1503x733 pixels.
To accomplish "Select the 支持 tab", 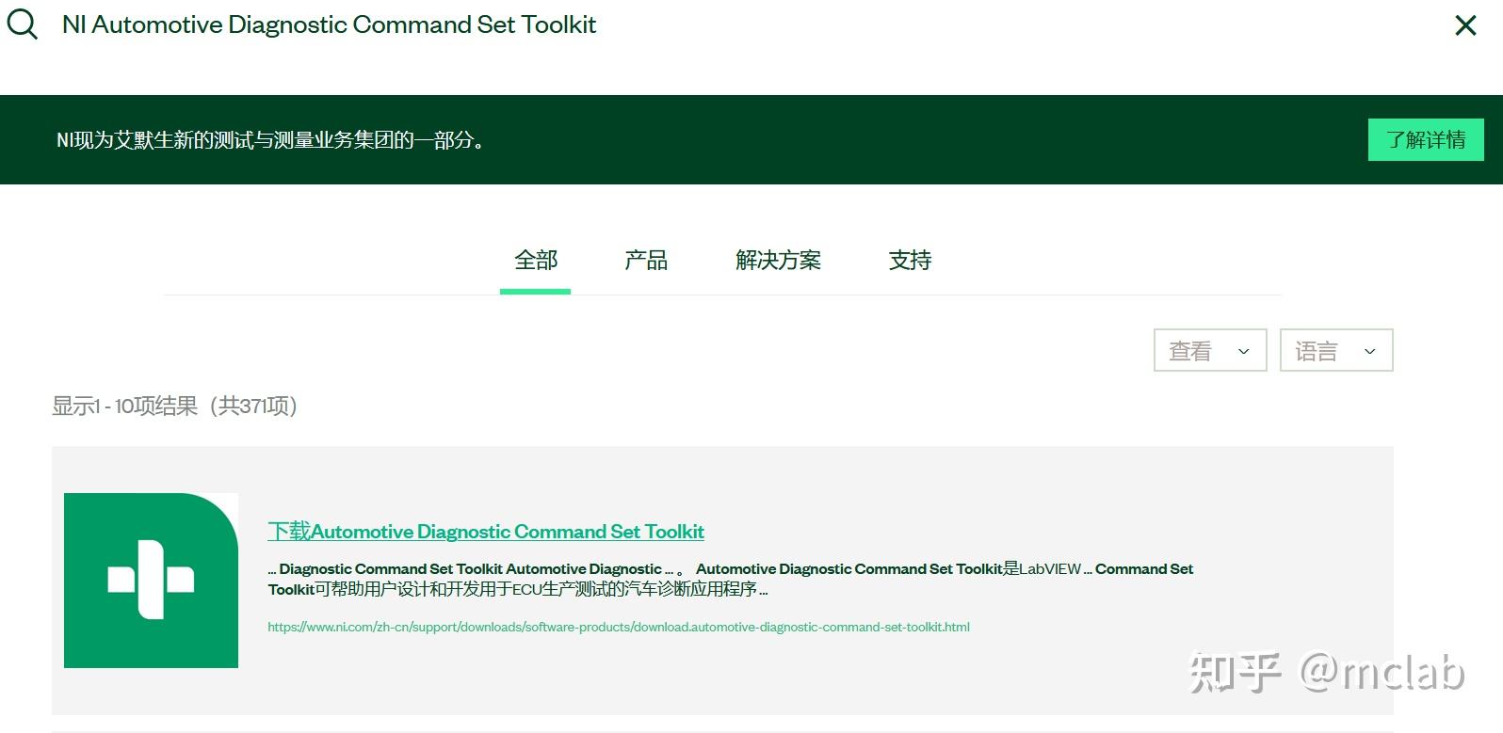I will click(x=910, y=260).
